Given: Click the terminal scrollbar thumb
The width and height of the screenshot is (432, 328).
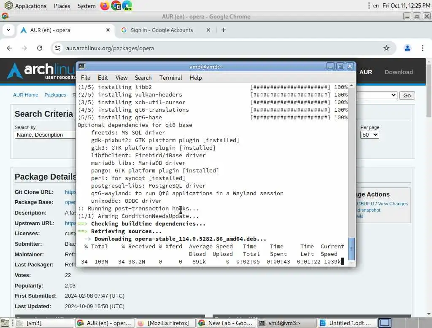Looking at the screenshot, I should (351, 249).
